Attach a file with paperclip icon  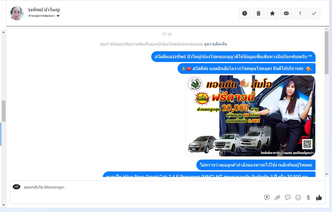click(x=277, y=198)
